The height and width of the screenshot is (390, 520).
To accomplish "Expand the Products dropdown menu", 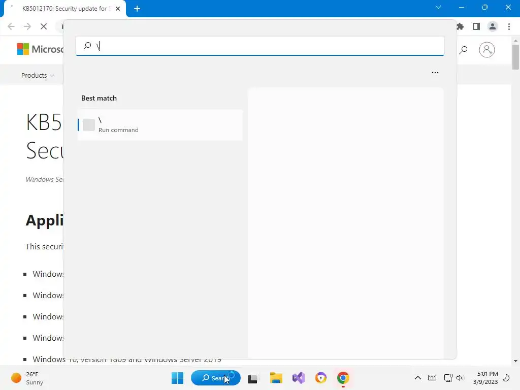I will pyautogui.click(x=38, y=75).
